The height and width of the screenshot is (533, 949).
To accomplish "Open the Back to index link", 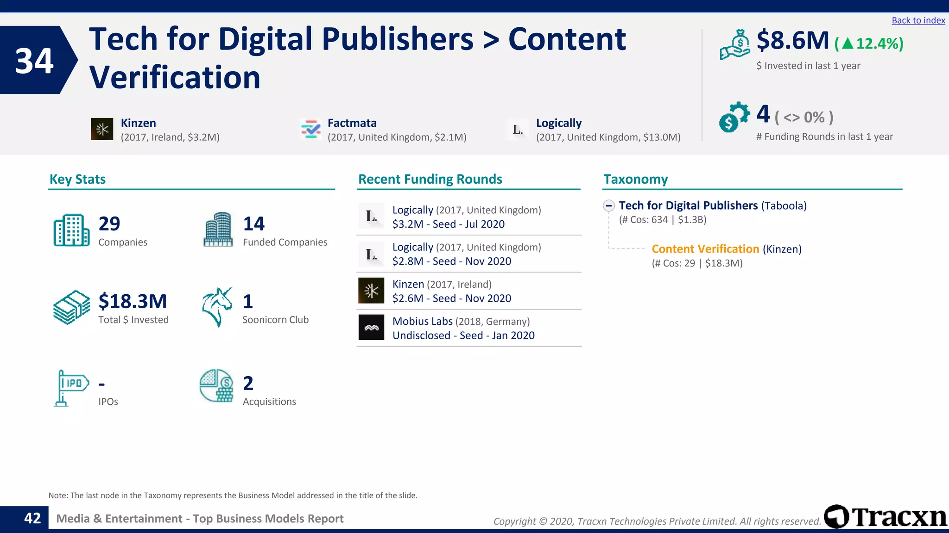I will tap(918, 20).
